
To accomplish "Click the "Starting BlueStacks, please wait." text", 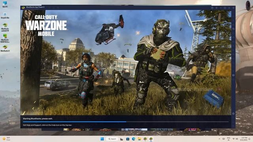I will coord(38,119).
